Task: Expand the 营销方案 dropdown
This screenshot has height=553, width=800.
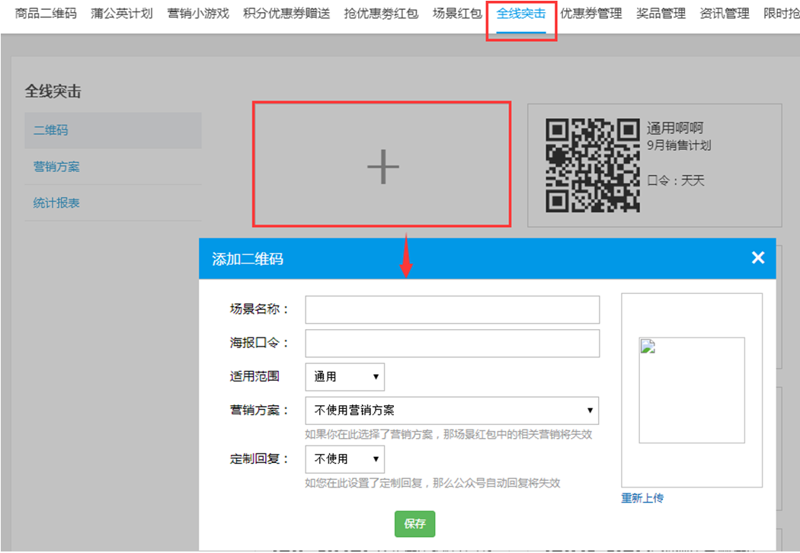Action: click(x=452, y=410)
